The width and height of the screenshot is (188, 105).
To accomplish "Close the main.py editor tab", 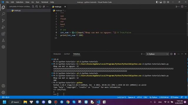I will click(65, 7).
